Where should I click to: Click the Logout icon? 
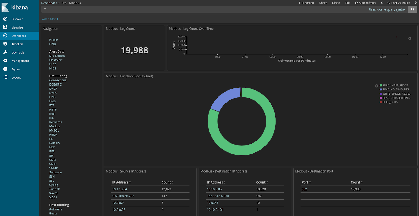[x=5, y=77]
